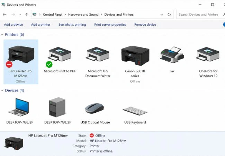Expand the chevron after Control Panel in breadcrumb
The height and width of the screenshot is (156, 225).
tap(65, 15)
